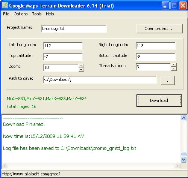Decrease the Zoom value with down arrow
188x178 pixels.
[81, 70]
